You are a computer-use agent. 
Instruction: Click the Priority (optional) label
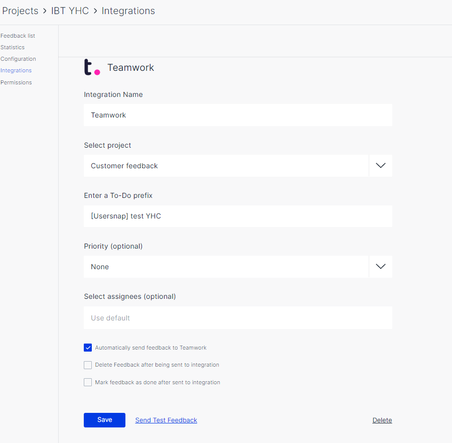tap(113, 246)
